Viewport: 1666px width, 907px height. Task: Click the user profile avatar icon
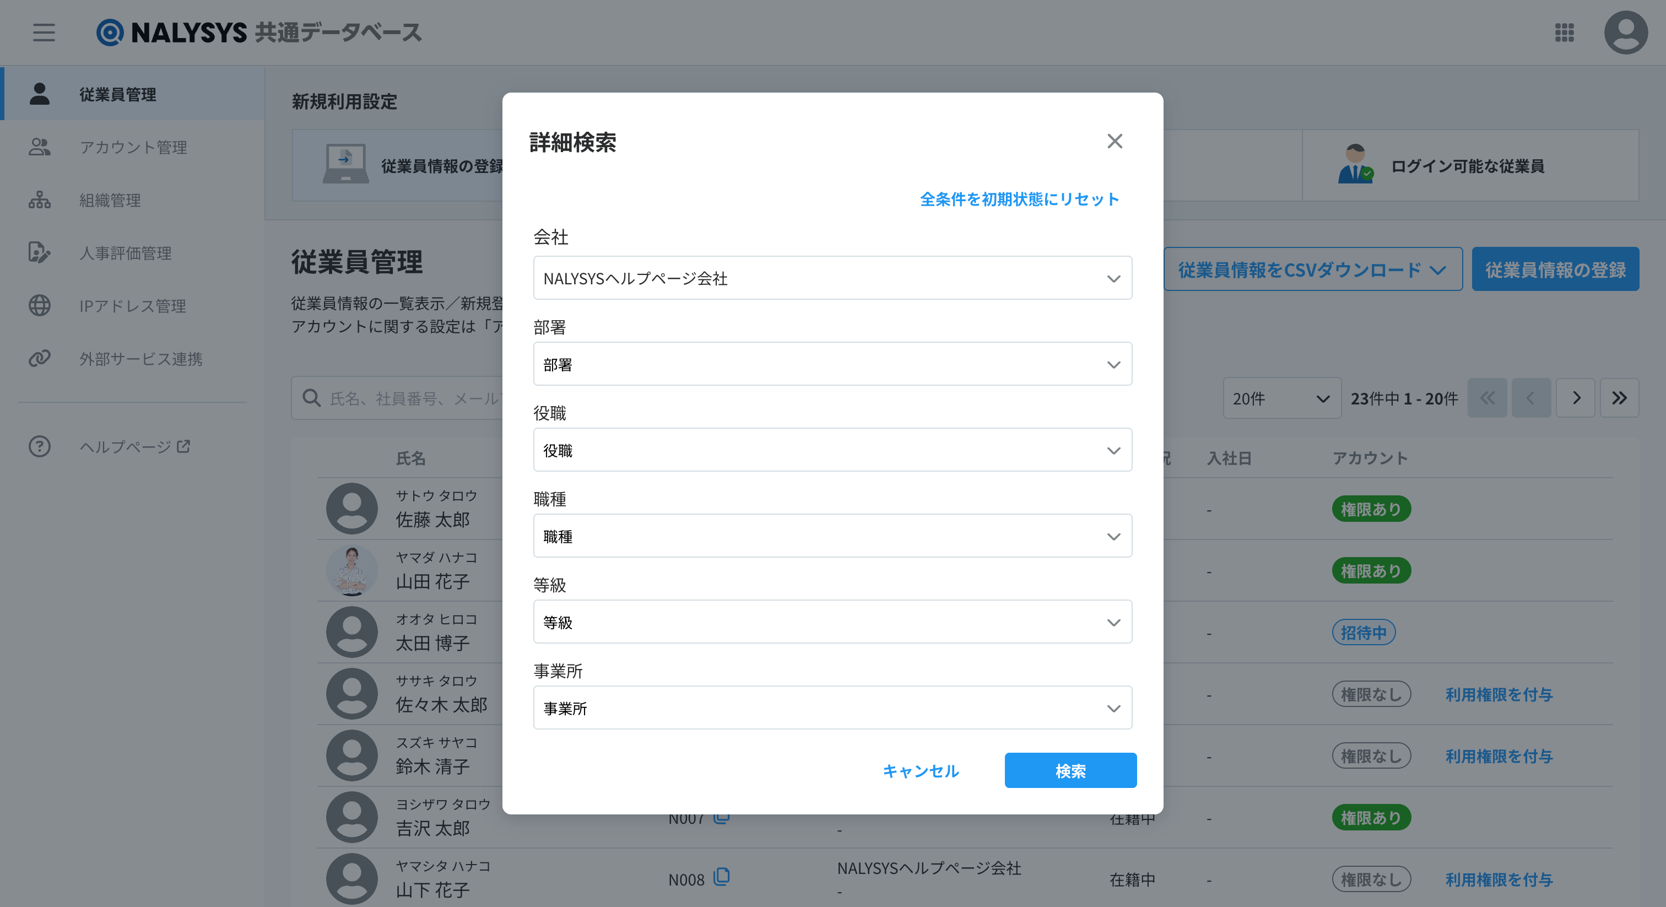[1625, 33]
